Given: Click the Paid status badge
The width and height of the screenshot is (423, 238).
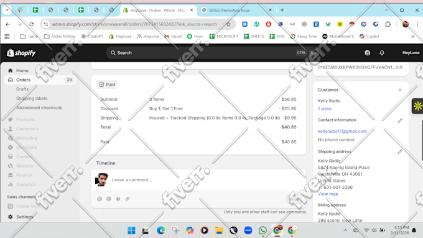Looking at the screenshot, I should [107, 84].
